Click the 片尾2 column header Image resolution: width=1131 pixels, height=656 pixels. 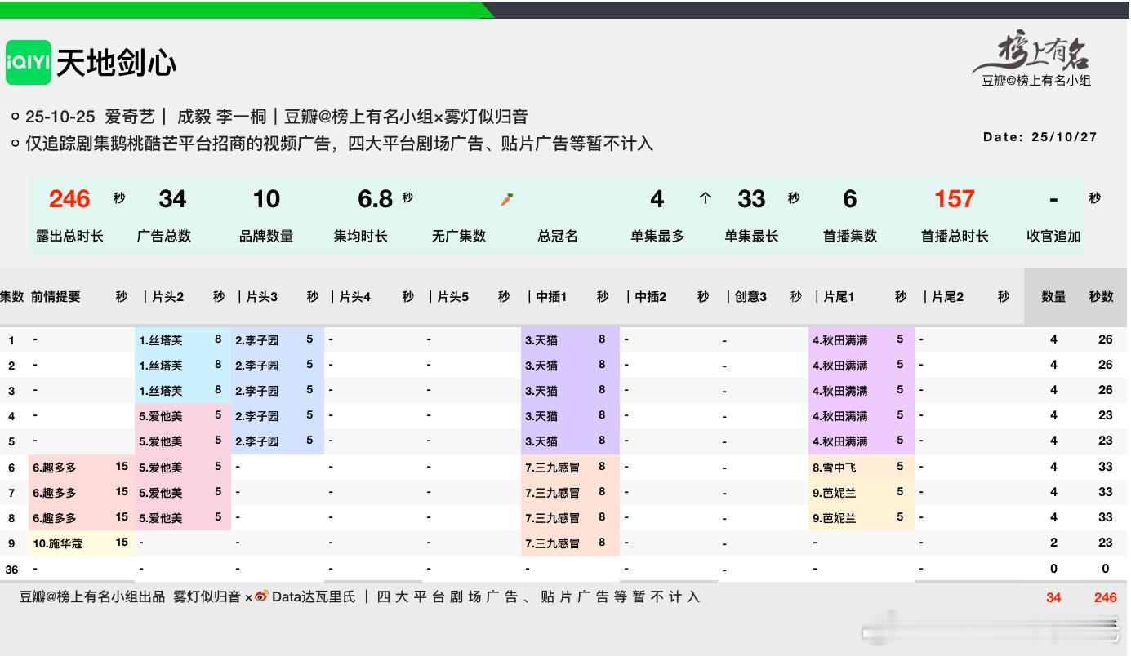coord(948,297)
